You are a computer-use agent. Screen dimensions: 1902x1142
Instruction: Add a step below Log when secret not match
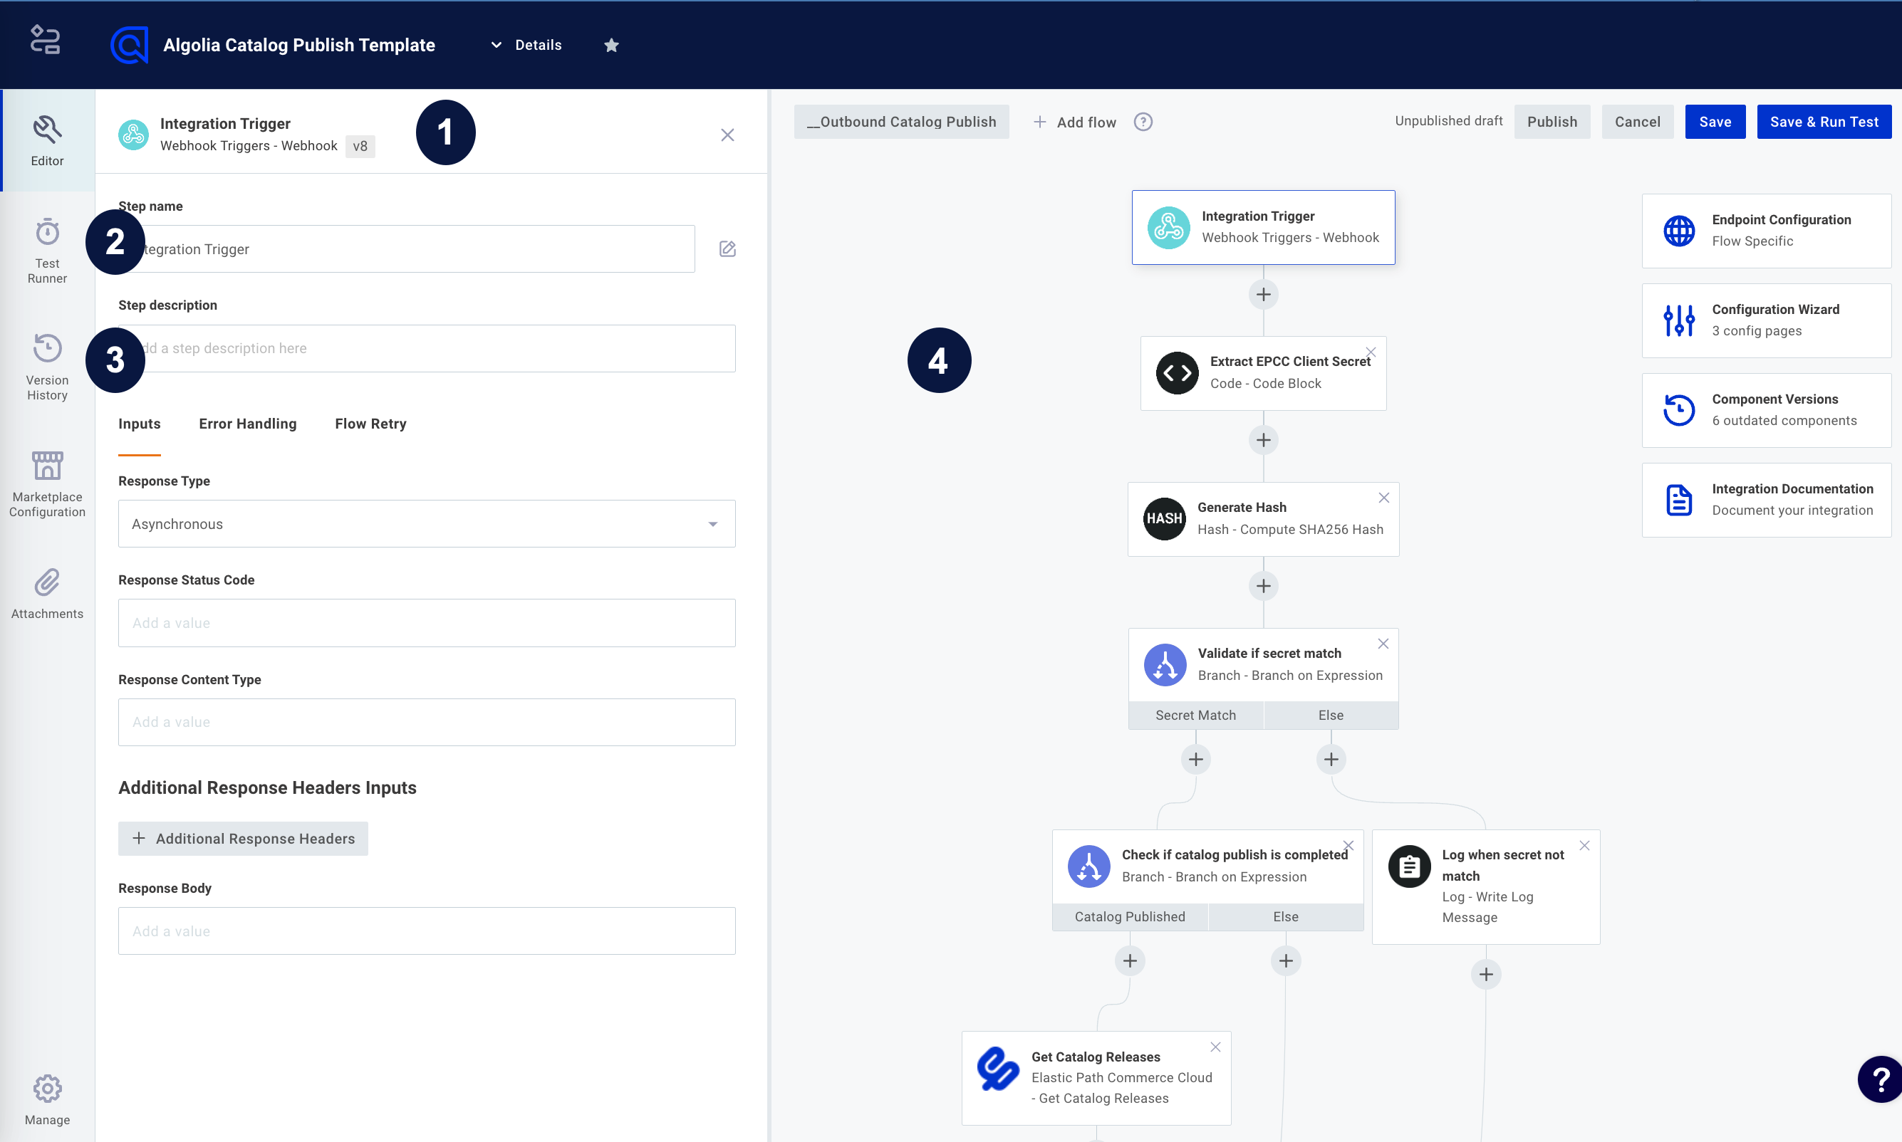[x=1485, y=974]
